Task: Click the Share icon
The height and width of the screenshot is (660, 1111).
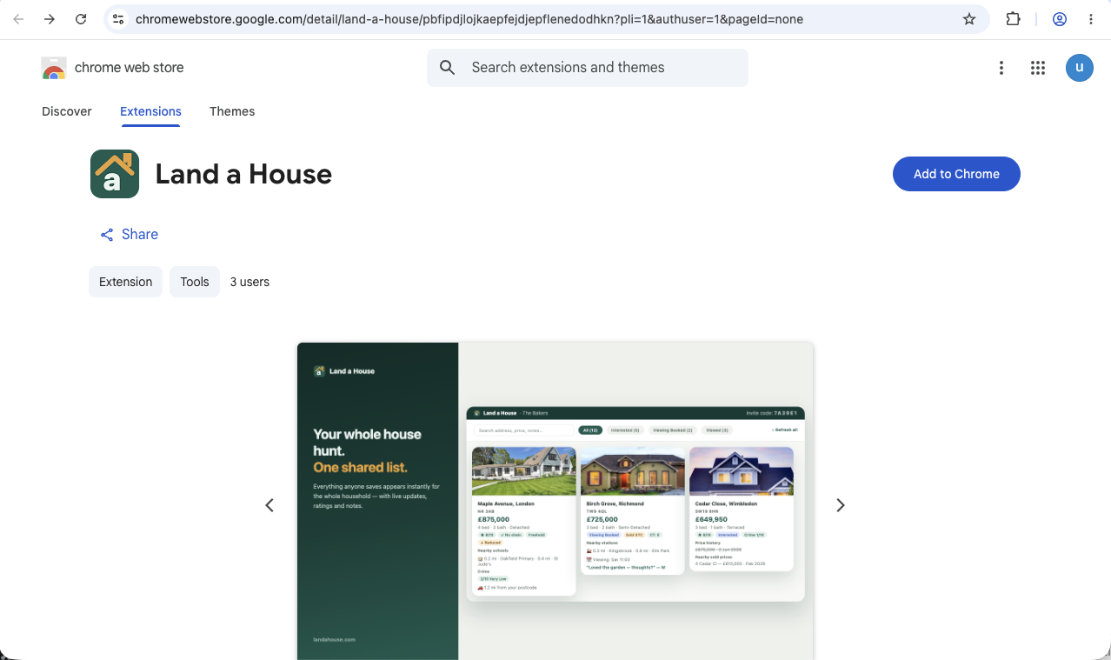Action: pyautogui.click(x=107, y=235)
